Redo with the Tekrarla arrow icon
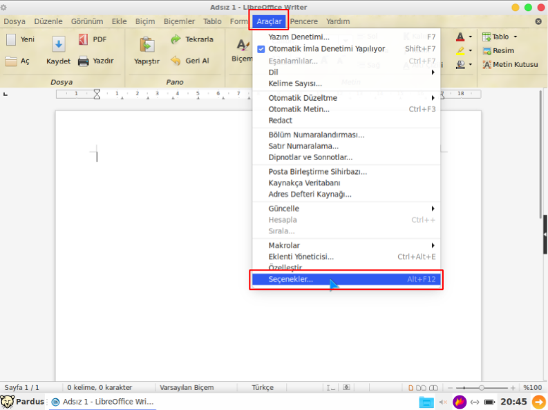Image resolution: width=548 pixels, height=410 pixels. click(176, 39)
